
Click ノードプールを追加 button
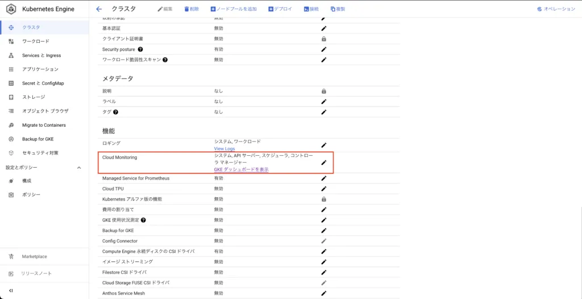234,9
